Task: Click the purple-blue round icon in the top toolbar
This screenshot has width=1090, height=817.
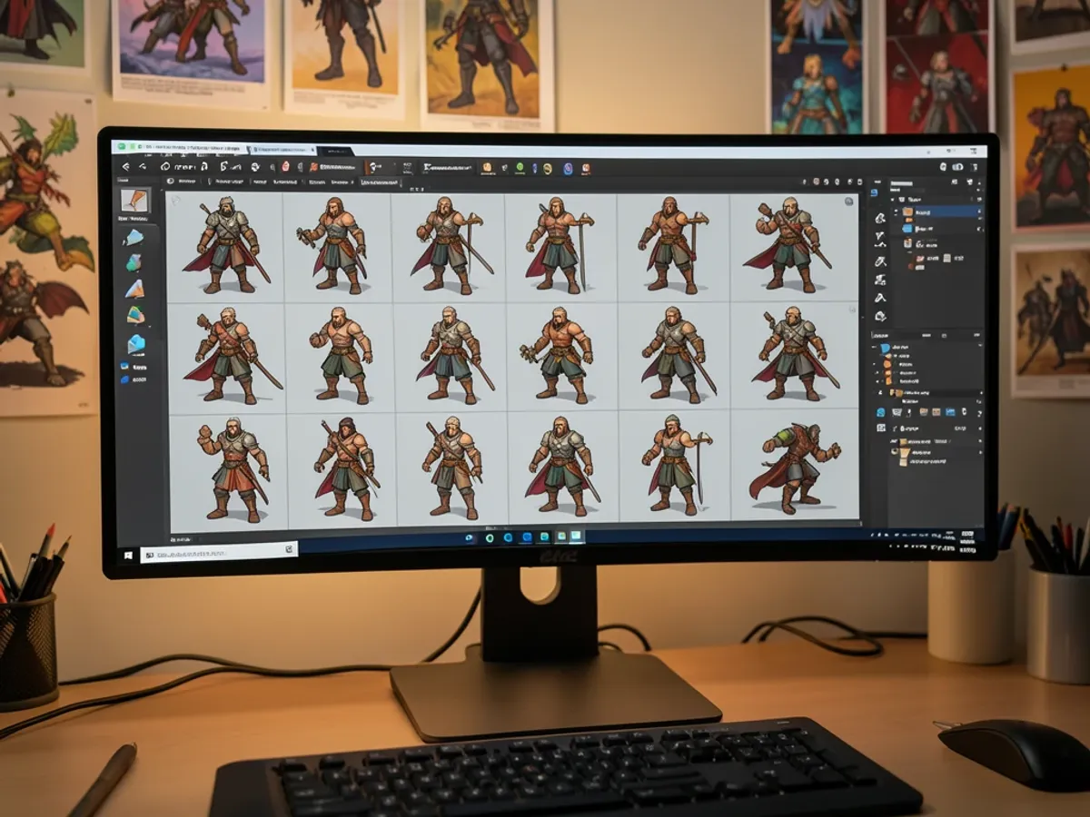Action: pyautogui.click(x=568, y=168)
